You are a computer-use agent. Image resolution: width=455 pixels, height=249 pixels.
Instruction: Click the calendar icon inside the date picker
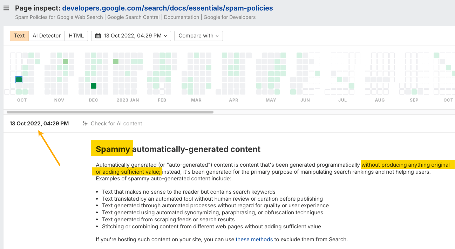coord(99,35)
